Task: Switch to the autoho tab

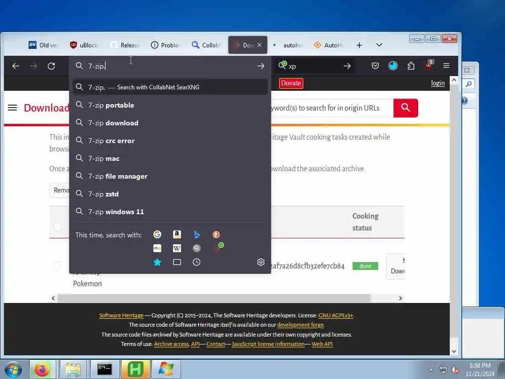Action: coord(288,45)
